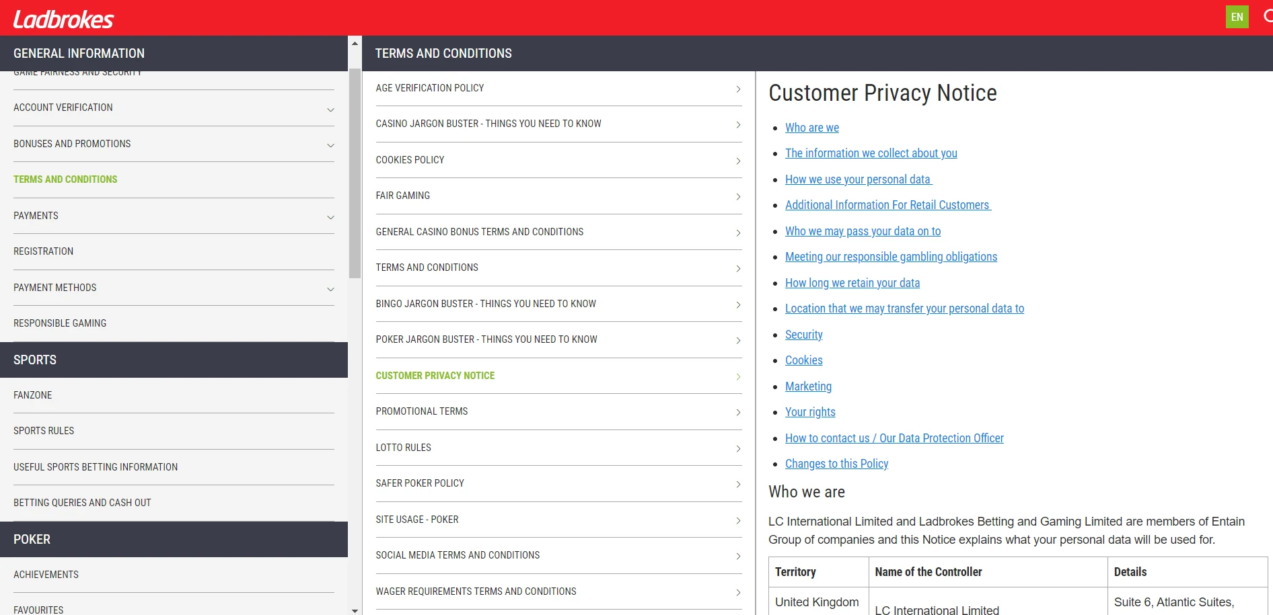Jump to the Marketing section link
This screenshot has width=1273, height=615.
click(x=808, y=386)
